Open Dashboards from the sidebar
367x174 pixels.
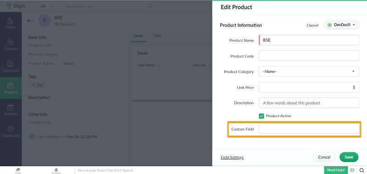(x=11, y=131)
